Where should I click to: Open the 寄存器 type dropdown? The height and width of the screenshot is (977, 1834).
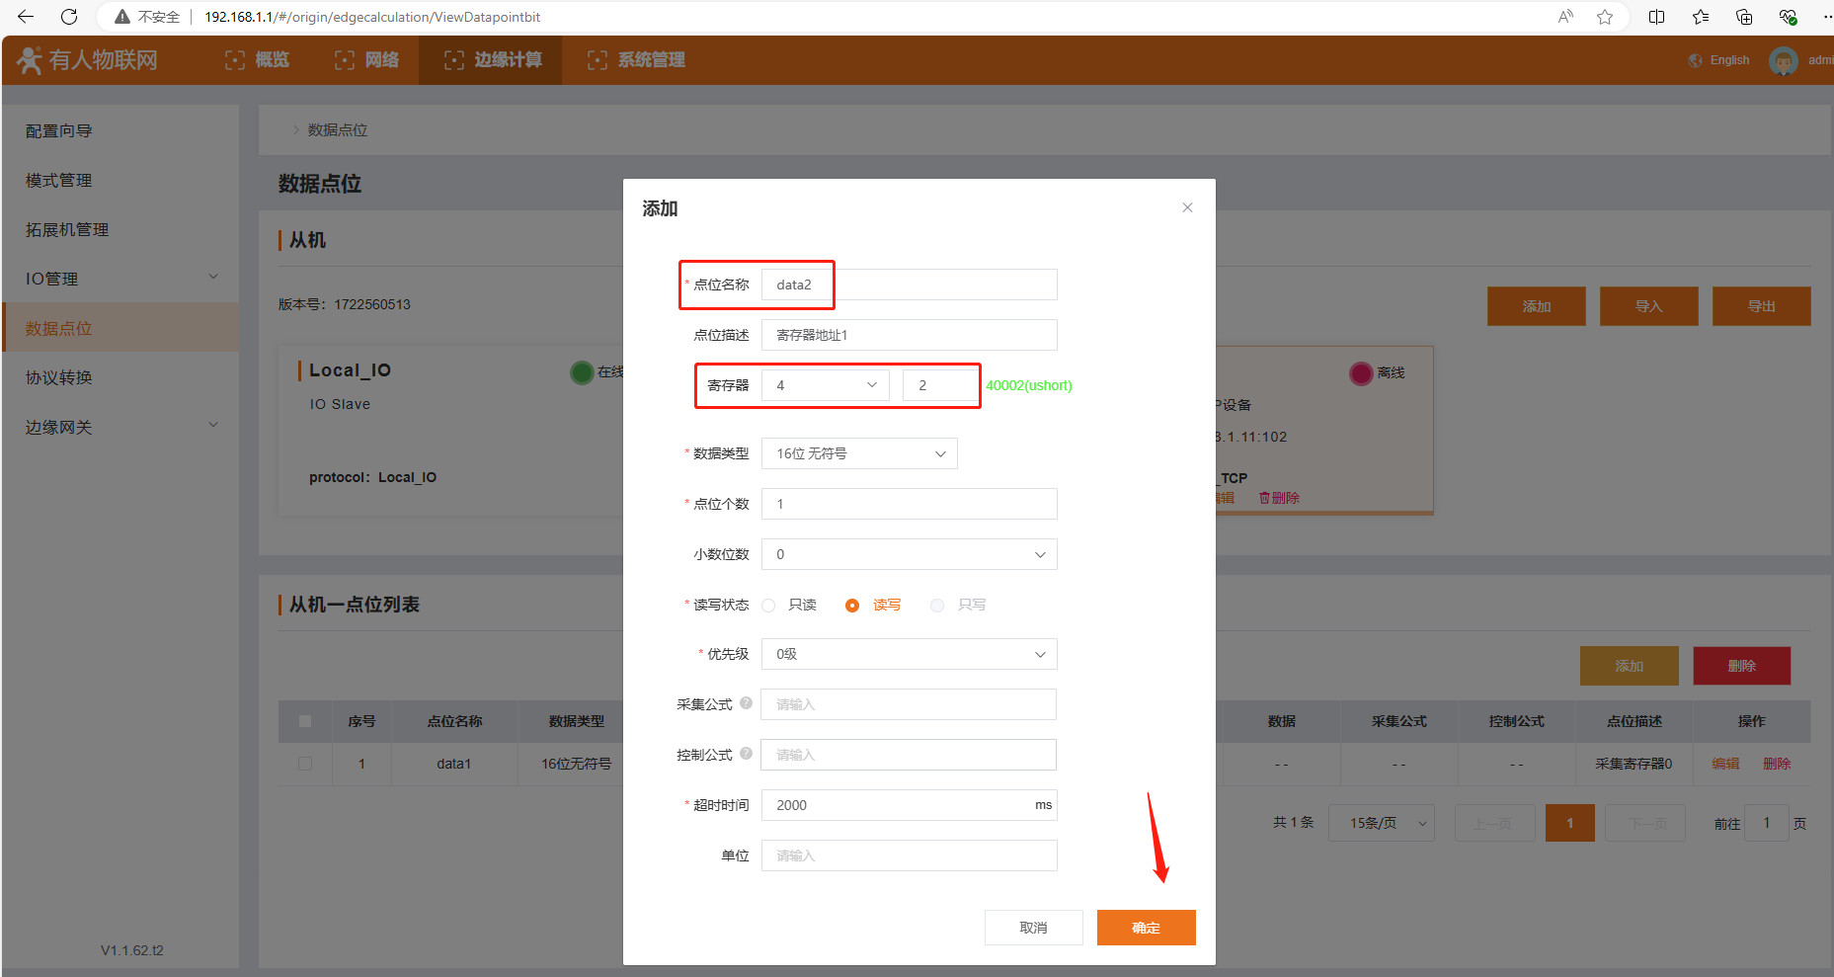click(x=826, y=385)
